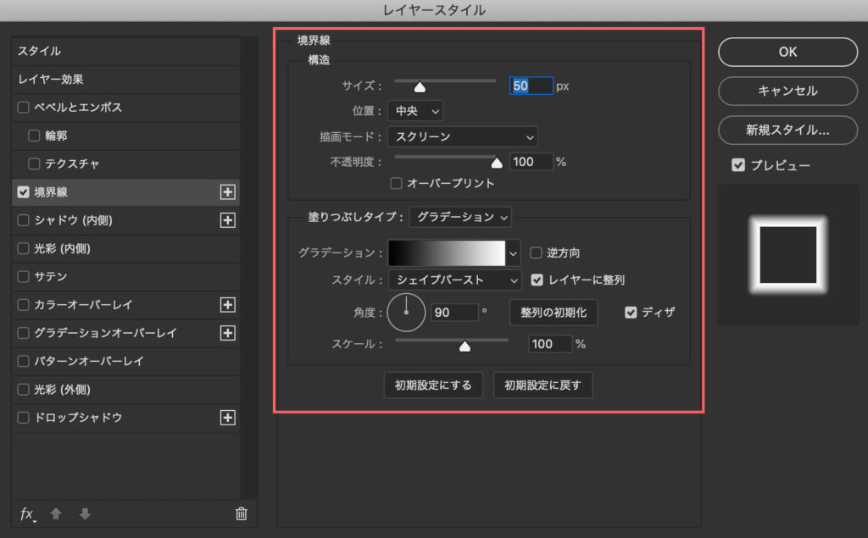Delete effect with the trash icon
This screenshot has height=538, width=868.
click(242, 513)
